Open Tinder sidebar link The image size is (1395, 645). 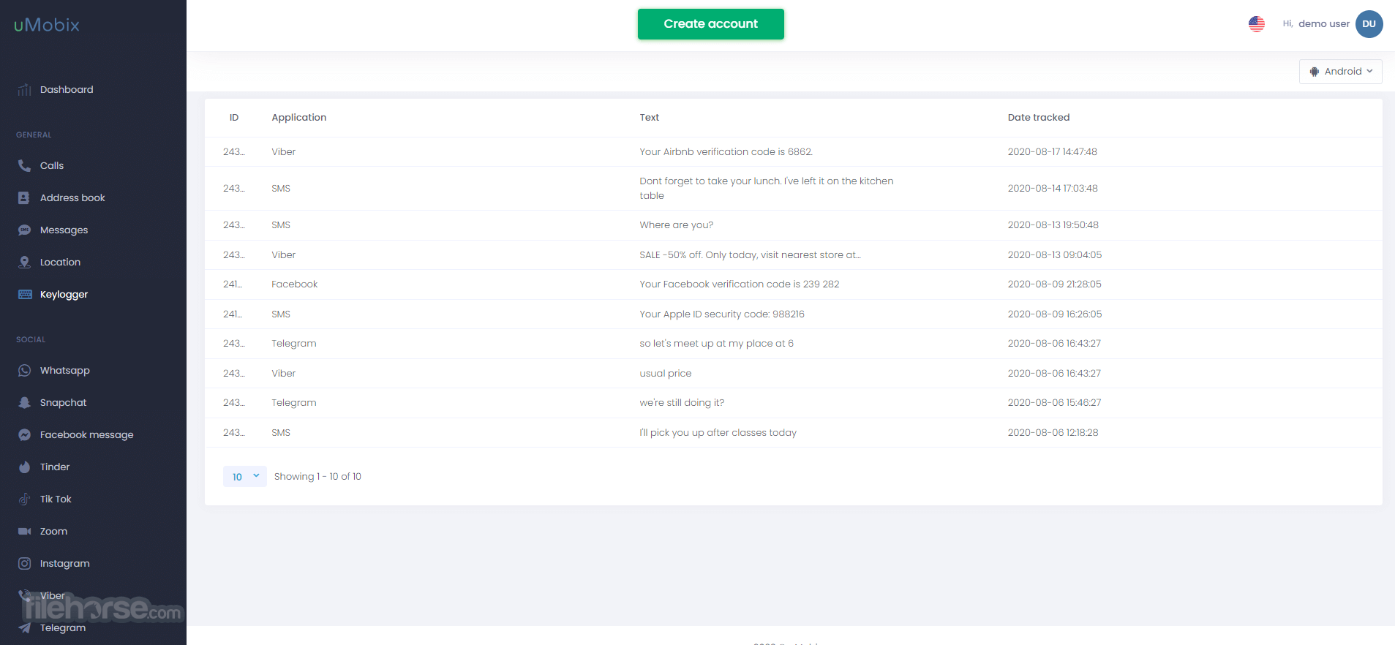(x=55, y=467)
